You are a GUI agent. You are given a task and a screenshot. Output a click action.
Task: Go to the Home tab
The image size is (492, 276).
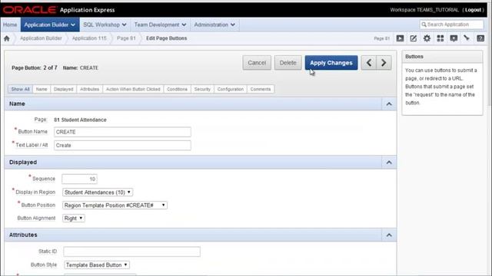(10, 25)
